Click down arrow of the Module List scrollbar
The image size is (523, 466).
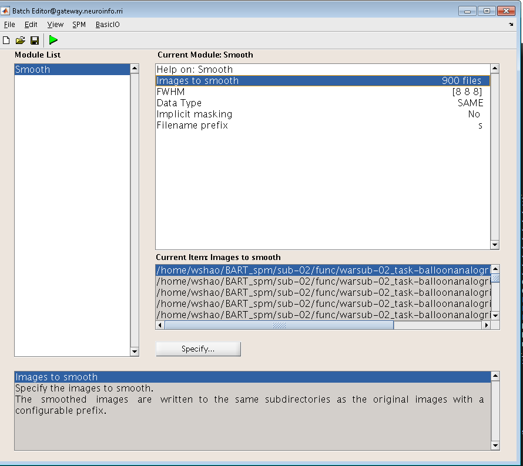coord(135,352)
